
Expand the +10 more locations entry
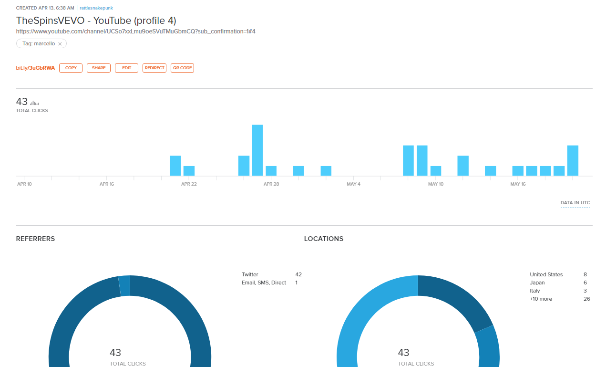[560, 299]
